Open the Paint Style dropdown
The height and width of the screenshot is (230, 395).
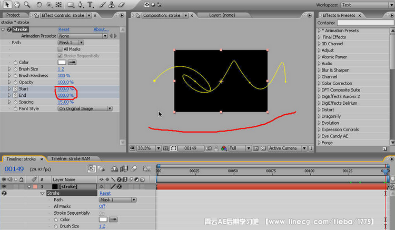pos(85,108)
